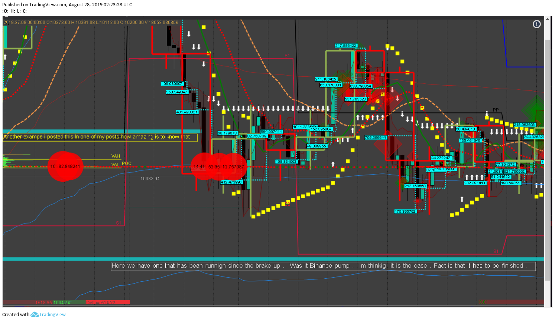Click the '481.420821' volume label
Screen dimensions: 555x321
click(x=187, y=112)
